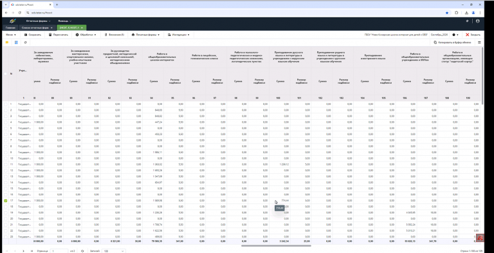This screenshot has width=494, height=253.
Task: Check the checkbox for row 11
Action: coord(5,164)
